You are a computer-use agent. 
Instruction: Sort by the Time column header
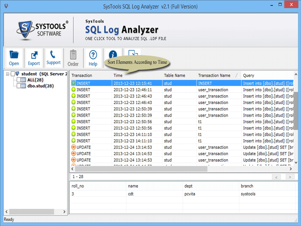point(118,75)
